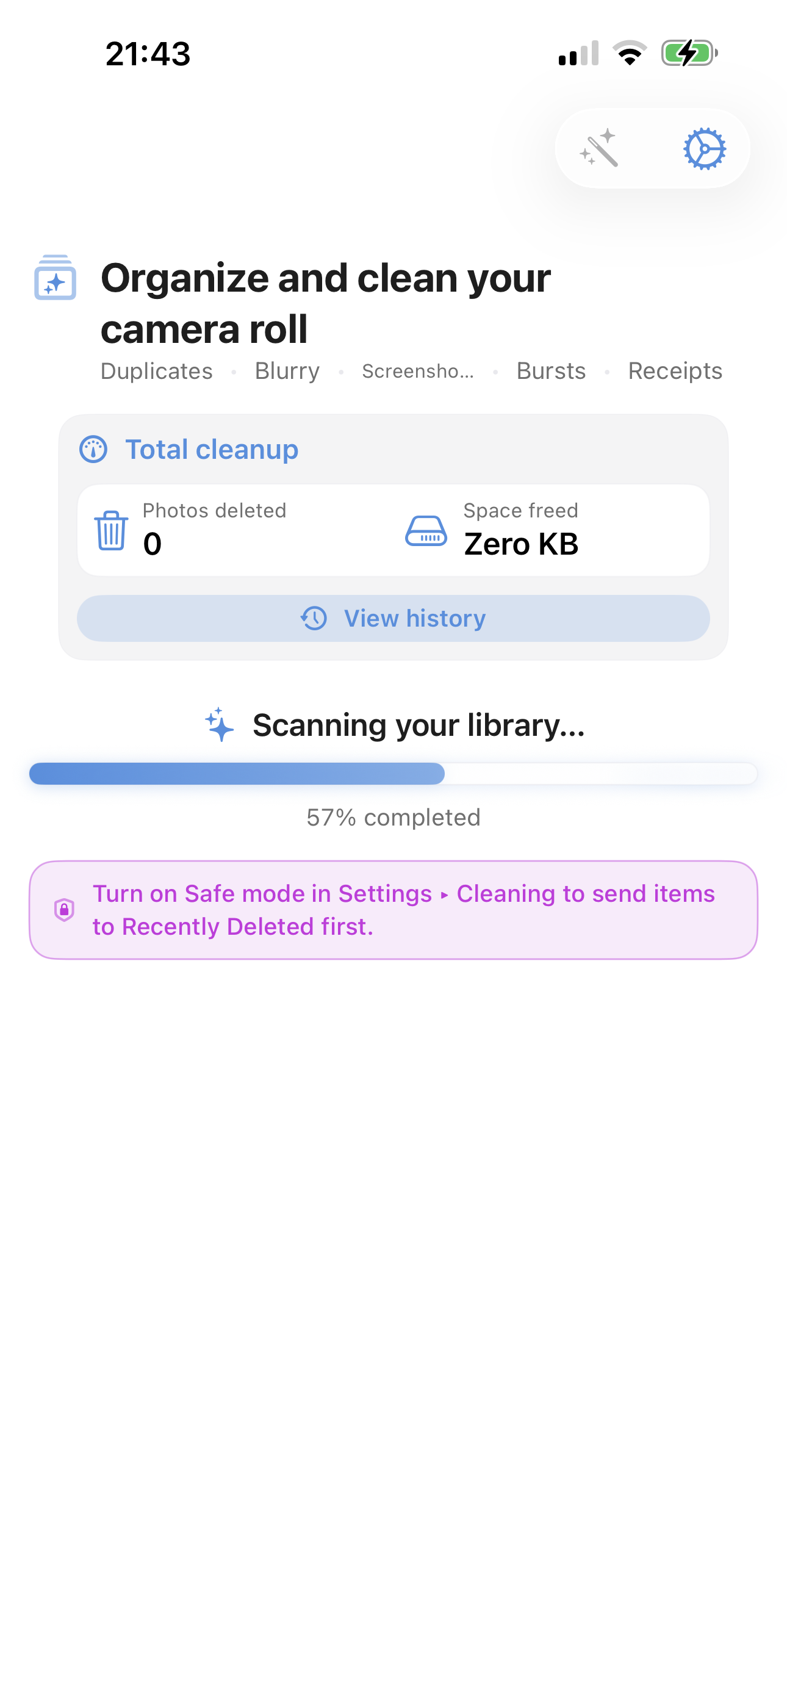Click the shield lock icon in the Safe mode banner

[63, 909]
